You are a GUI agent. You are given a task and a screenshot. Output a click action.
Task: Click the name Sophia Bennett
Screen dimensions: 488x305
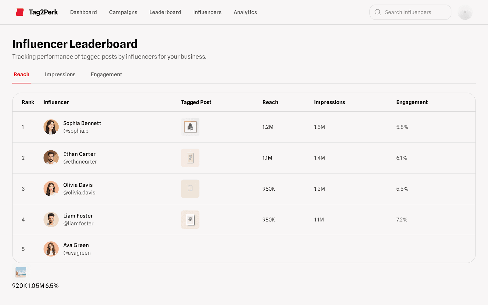(82, 123)
